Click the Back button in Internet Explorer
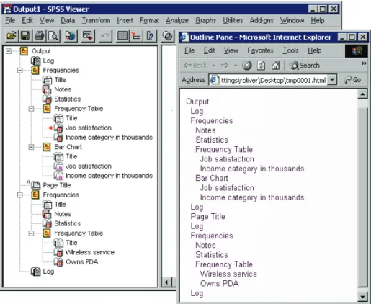This screenshot has width=371, height=304. tap(195, 66)
